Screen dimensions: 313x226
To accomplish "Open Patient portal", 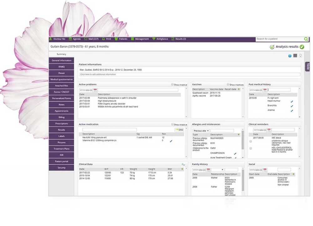I will [x=61, y=161].
